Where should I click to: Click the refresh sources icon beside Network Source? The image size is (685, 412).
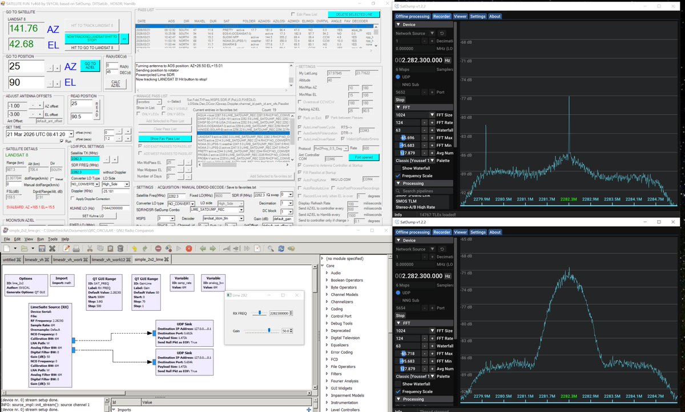point(442,33)
